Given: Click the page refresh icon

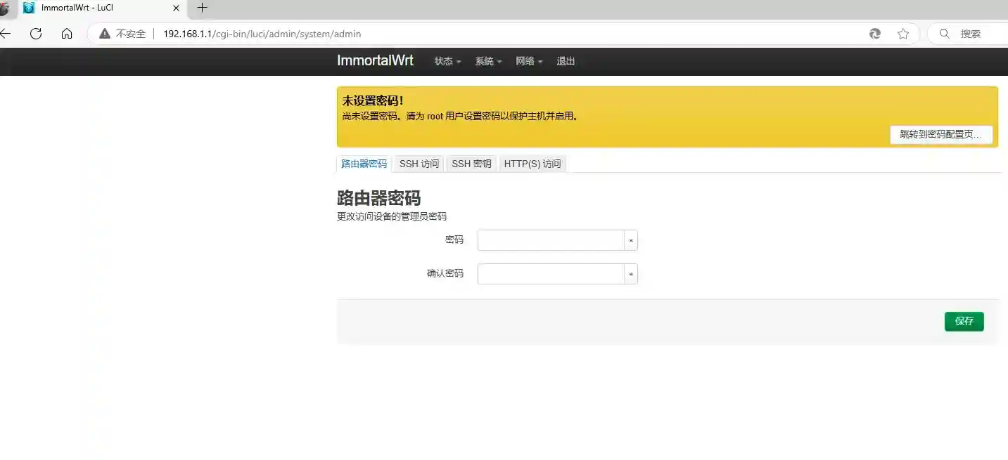Looking at the screenshot, I should [35, 33].
